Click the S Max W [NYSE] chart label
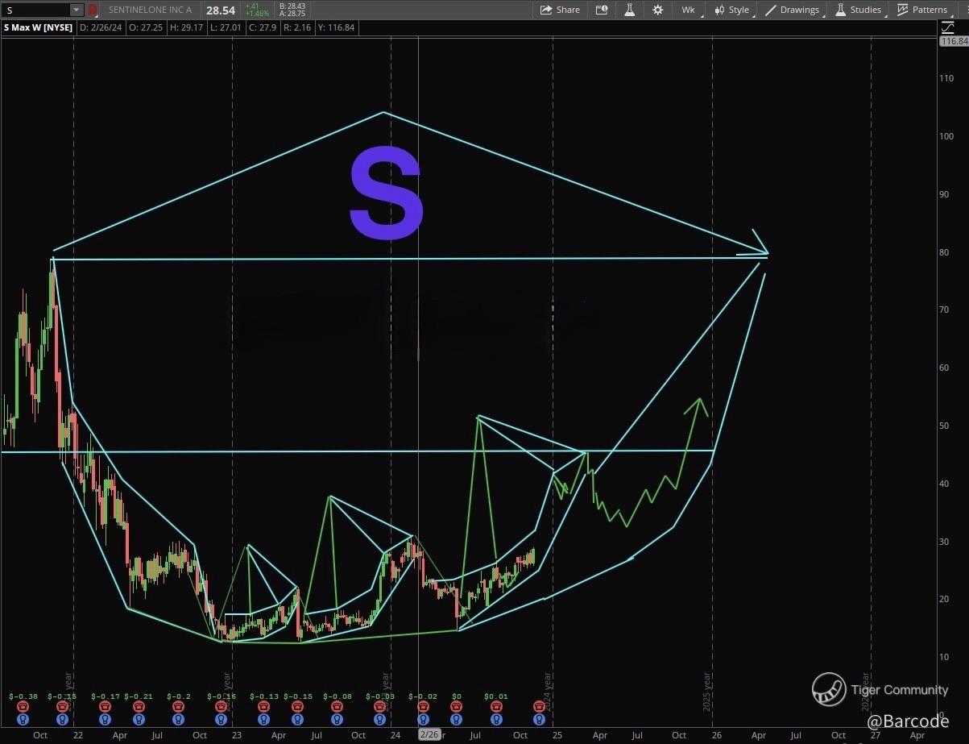This screenshot has height=744, width=969. click(x=38, y=27)
